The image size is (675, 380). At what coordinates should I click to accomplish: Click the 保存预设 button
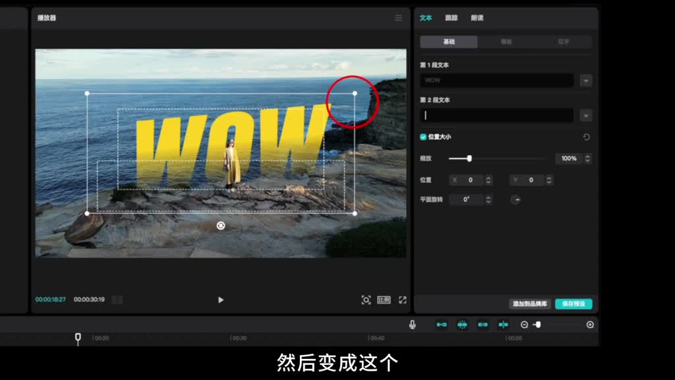point(573,304)
